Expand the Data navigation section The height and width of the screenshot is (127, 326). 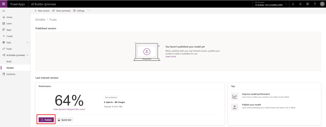(27, 42)
